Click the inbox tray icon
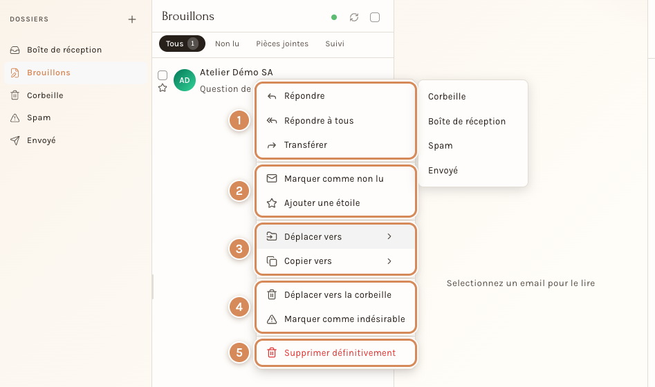 15,50
